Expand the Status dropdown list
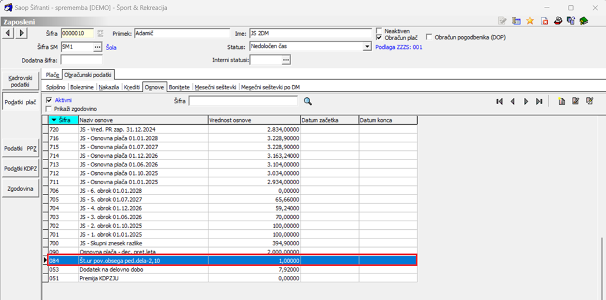Viewport: 606px width, 300px height. point(367,47)
